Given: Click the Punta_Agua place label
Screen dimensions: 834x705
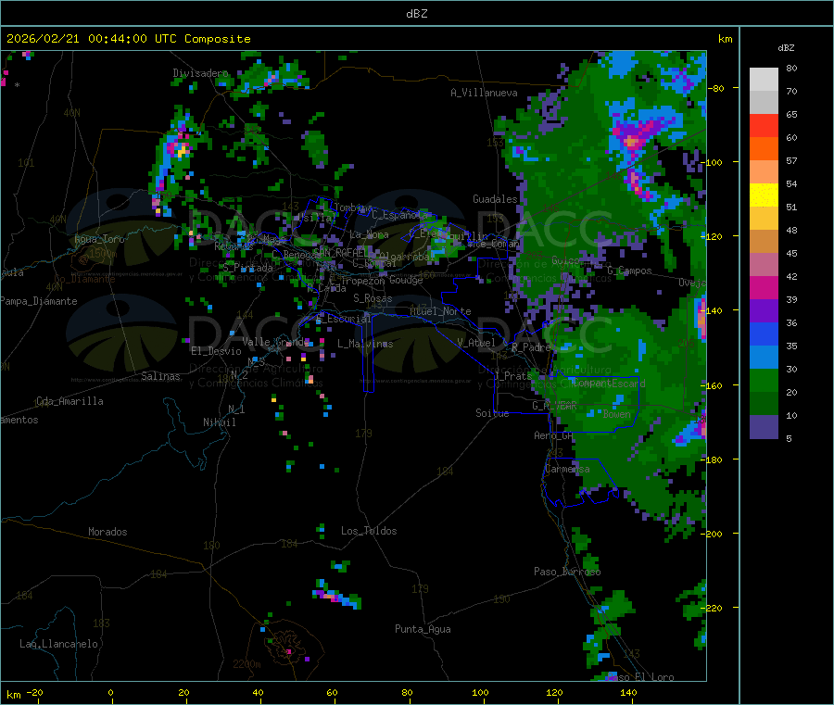Looking at the screenshot, I should coord(423,629).
